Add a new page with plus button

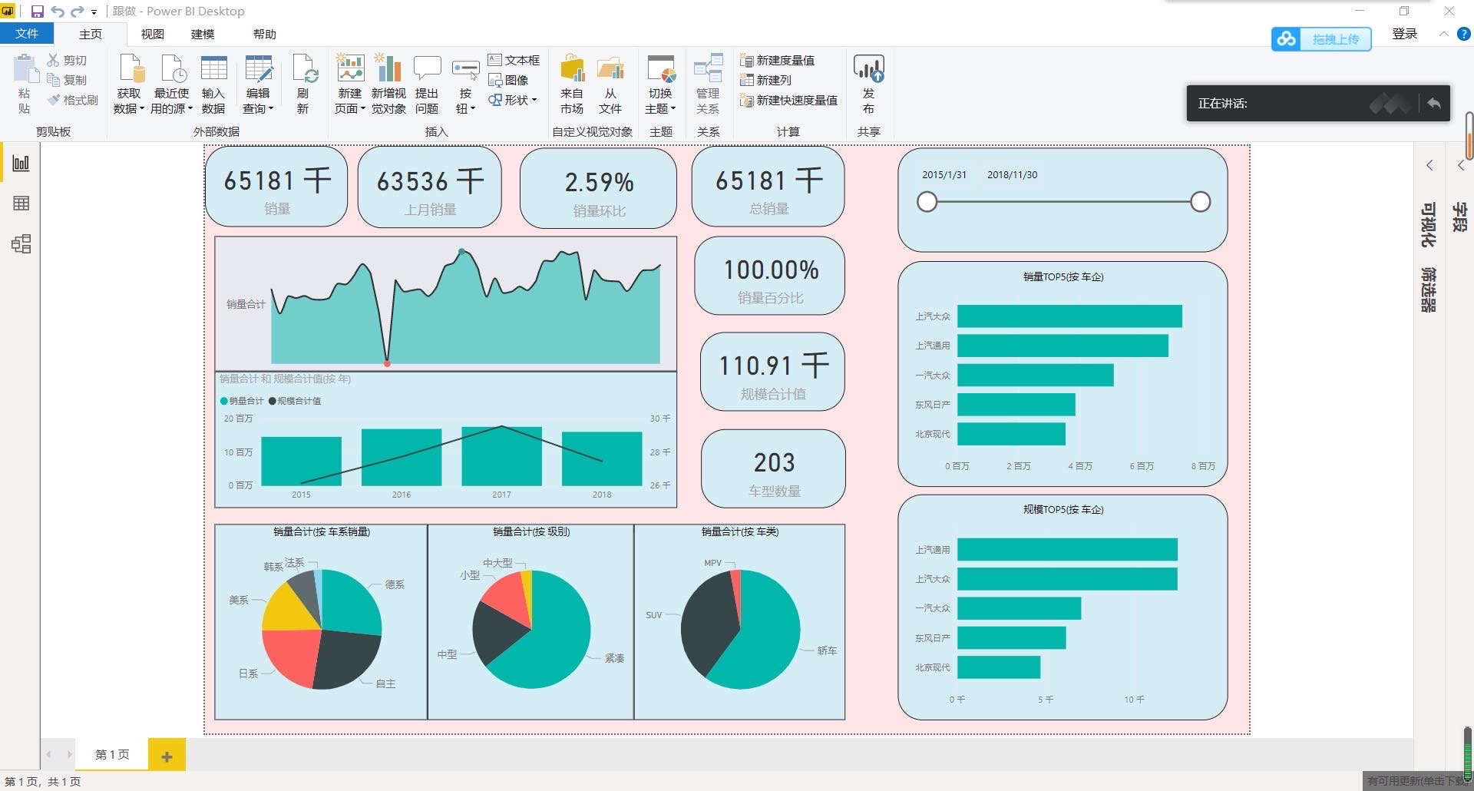pyautogui.click(x=167, y=756)
